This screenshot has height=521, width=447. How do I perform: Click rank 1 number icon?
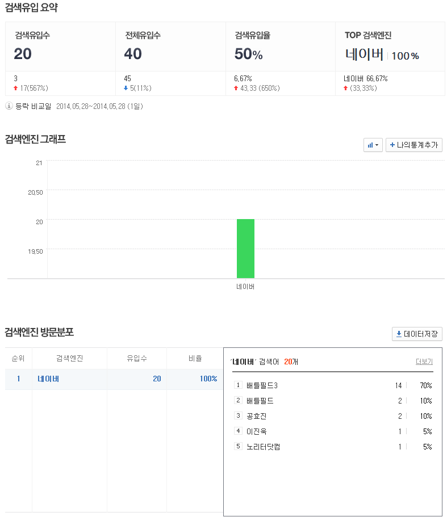(238, 386)
